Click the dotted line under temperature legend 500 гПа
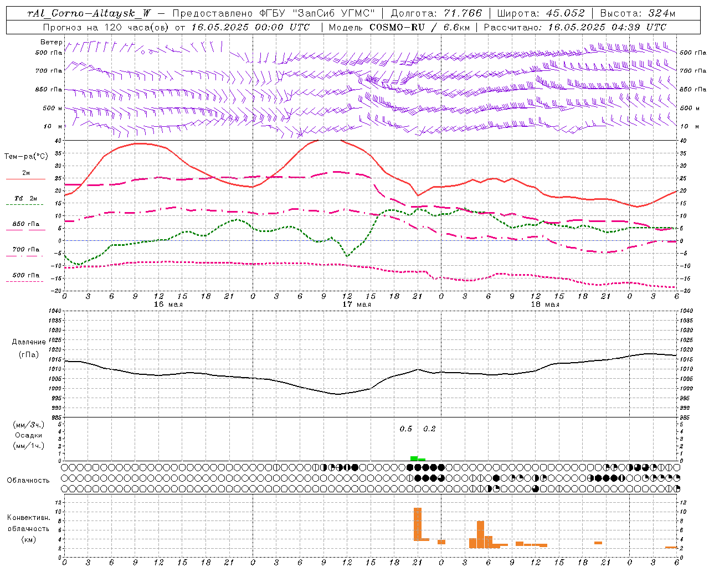The height and width of the screenshot is (567, 709). click(25, 281)
